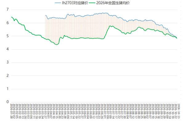Select the y-axis label 0

coord(7,102)
